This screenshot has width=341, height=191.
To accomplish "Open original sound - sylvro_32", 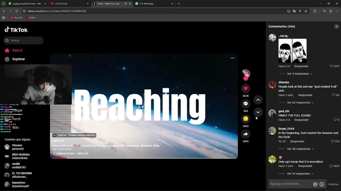I will 70,154.
